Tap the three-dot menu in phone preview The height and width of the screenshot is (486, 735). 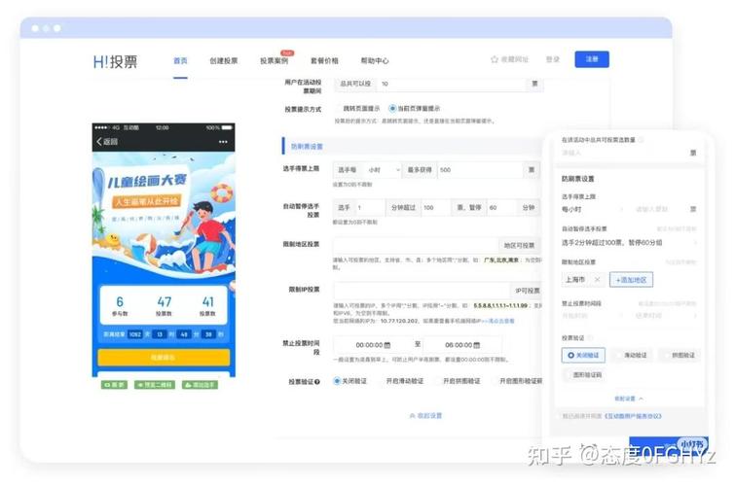click(x=223, y=142)
